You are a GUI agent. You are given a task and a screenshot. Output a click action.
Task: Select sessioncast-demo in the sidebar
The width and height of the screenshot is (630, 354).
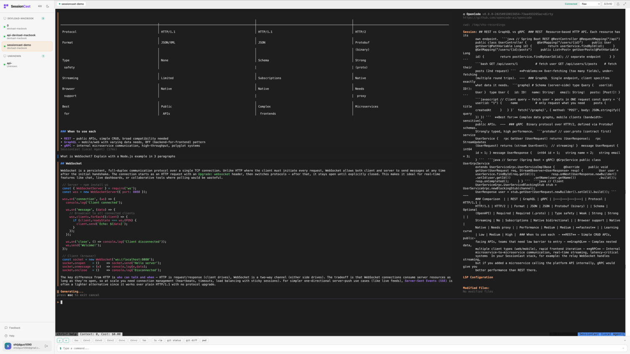coord(27,46)
